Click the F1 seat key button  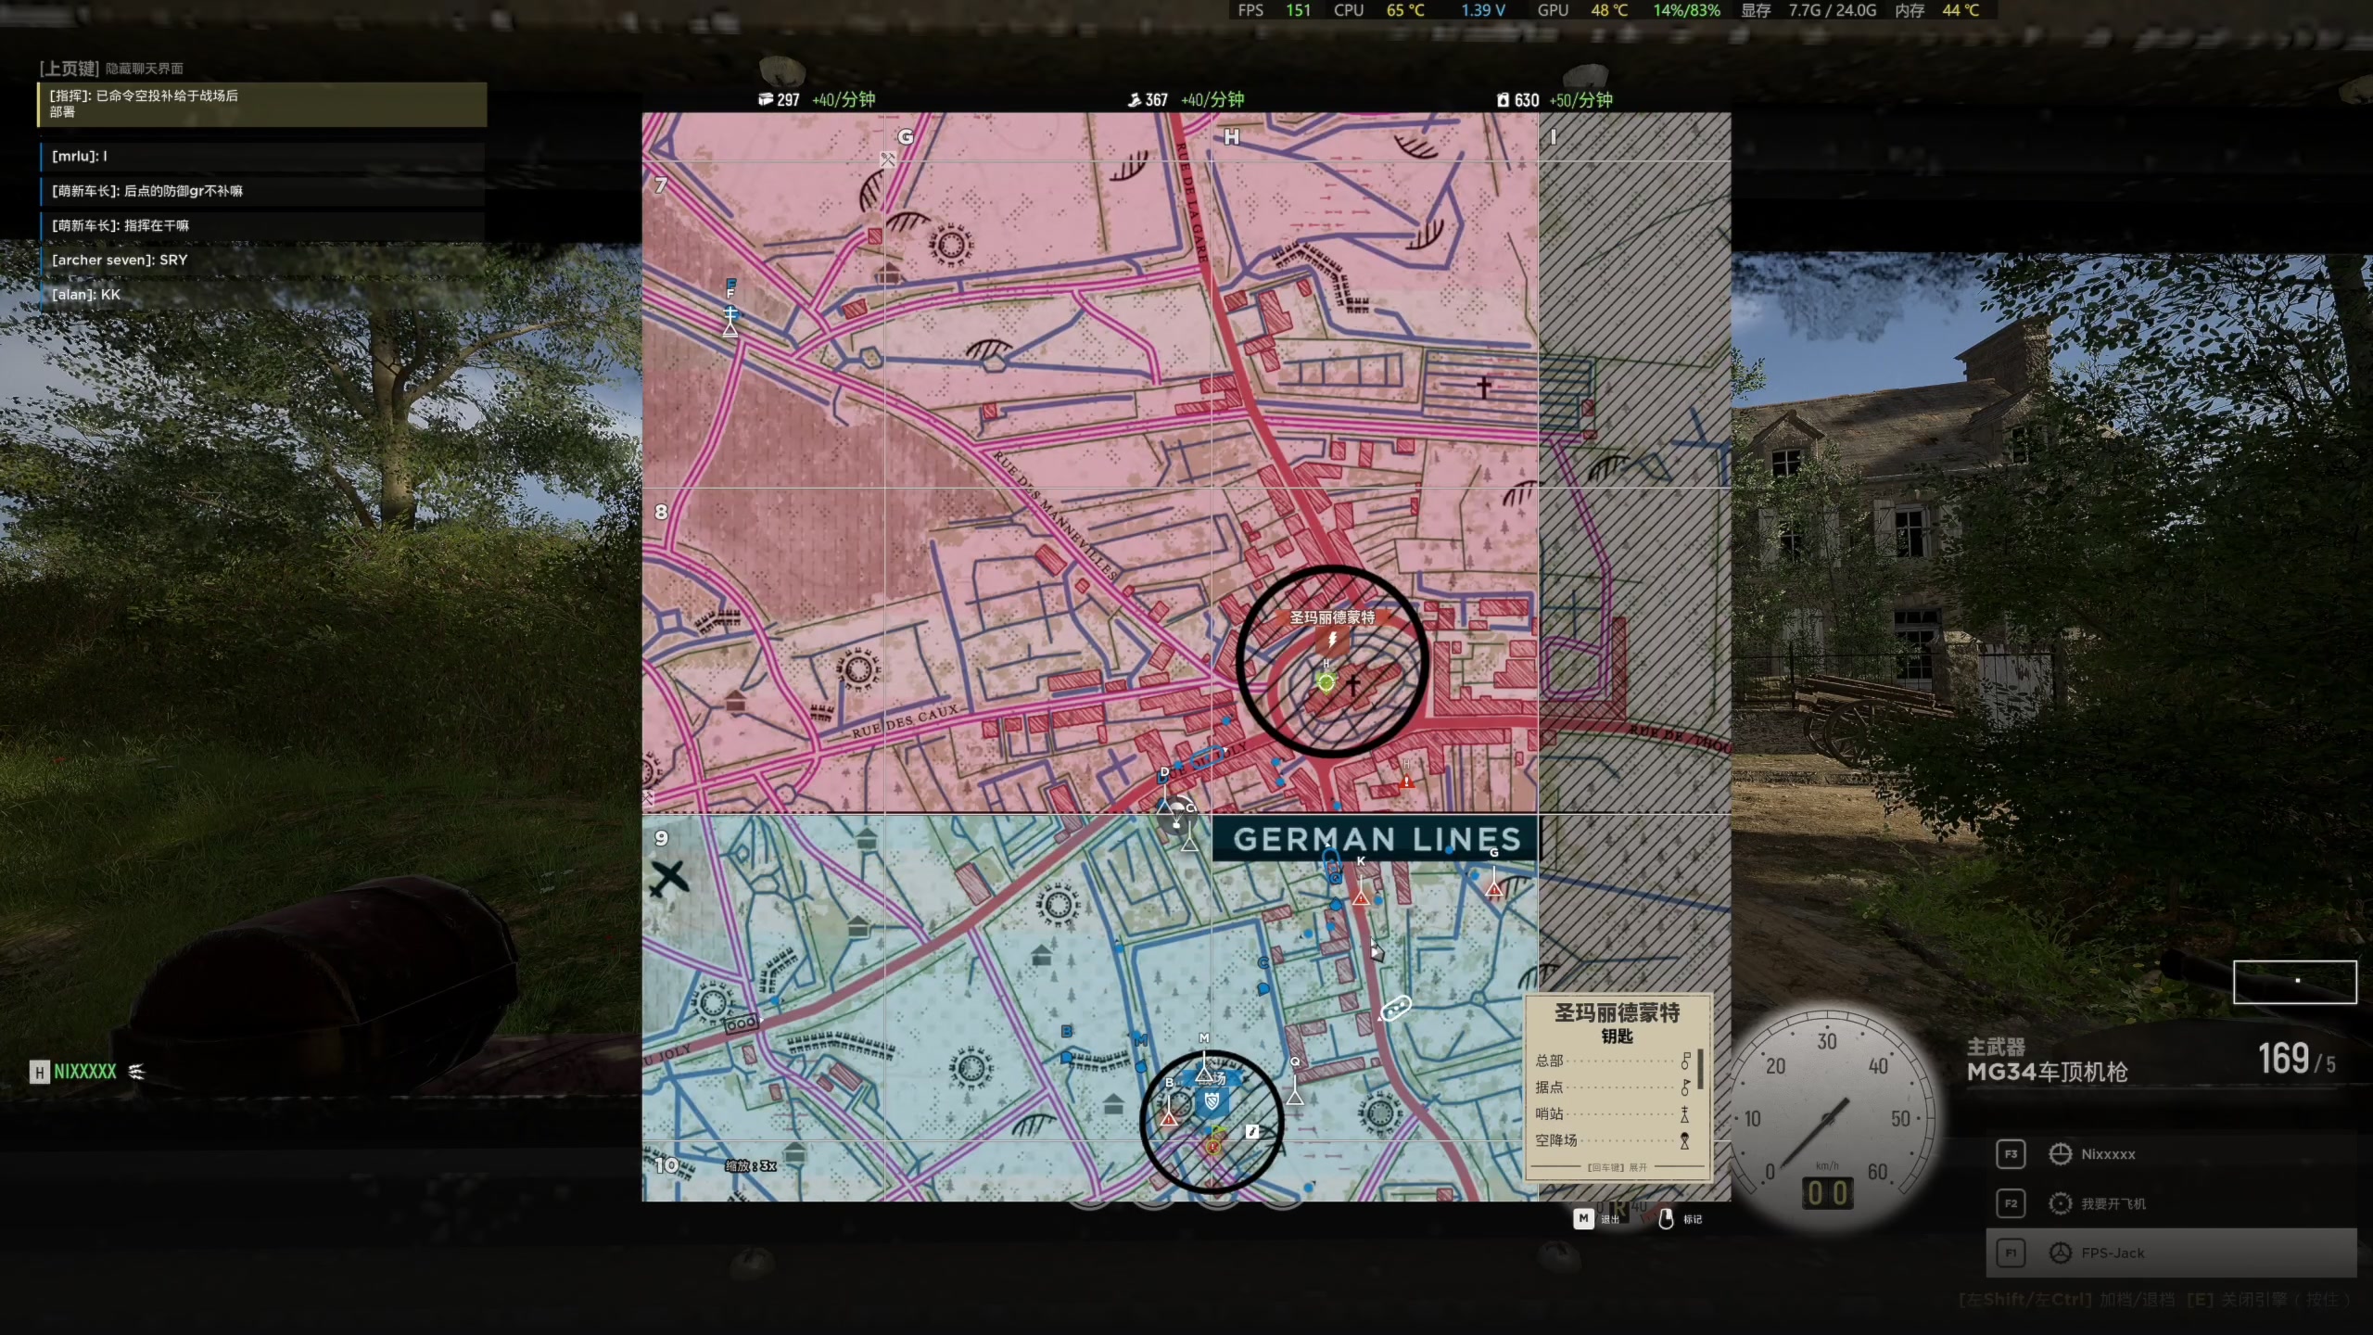2011,1252
